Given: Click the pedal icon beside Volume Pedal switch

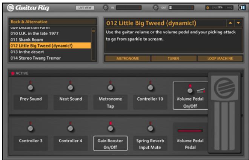Looking at the screenshot, I should point(201,91).
